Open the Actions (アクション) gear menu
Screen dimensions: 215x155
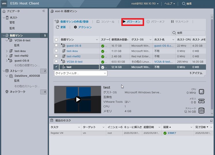(76, 27)
